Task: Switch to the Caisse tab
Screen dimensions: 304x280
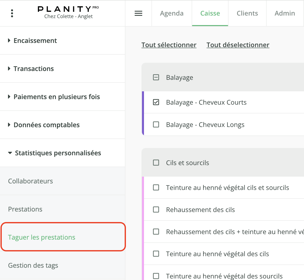Action: [x=210, y=13]
